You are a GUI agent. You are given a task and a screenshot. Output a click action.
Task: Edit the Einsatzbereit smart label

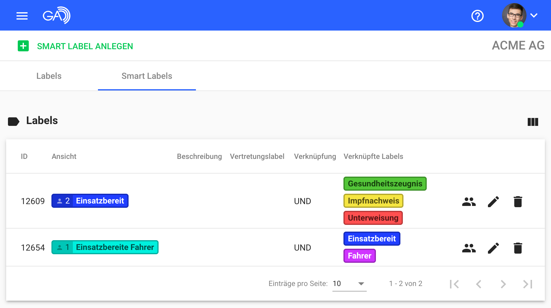tap(493, 202)
